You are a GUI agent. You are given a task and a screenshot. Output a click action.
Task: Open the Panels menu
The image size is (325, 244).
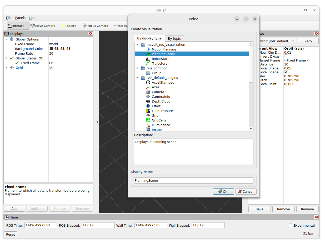pyautogui.click(x=20, y=18)
